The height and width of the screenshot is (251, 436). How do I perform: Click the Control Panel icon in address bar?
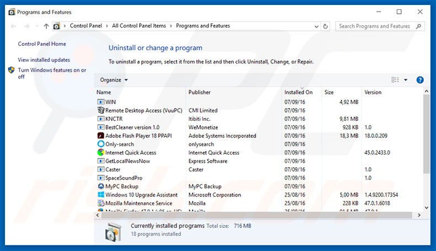[56, 26]
